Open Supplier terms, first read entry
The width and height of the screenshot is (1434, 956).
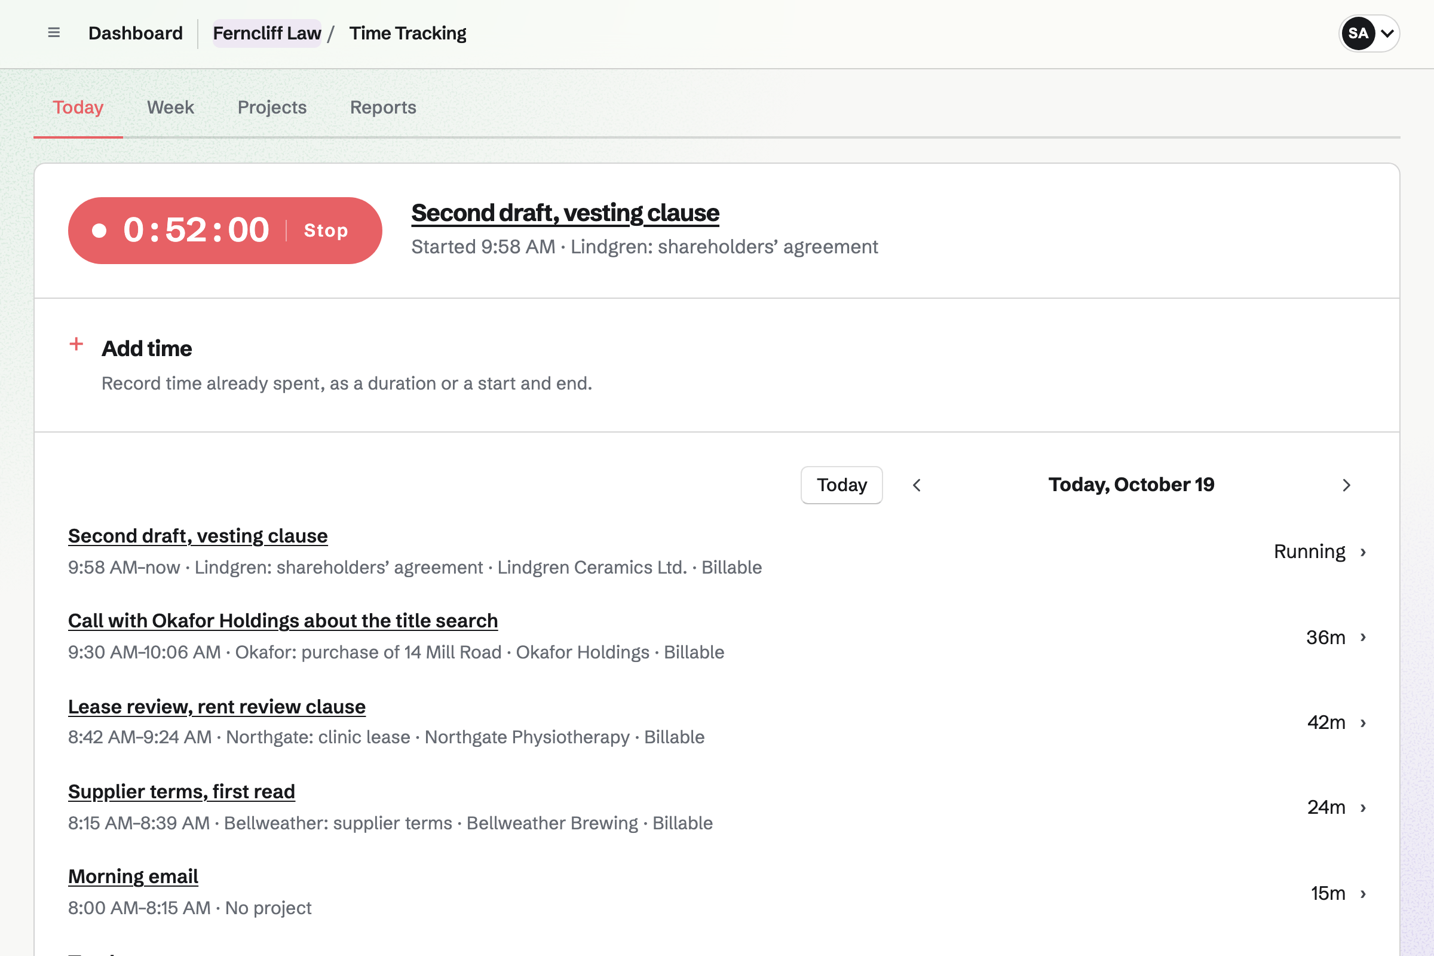181,791
